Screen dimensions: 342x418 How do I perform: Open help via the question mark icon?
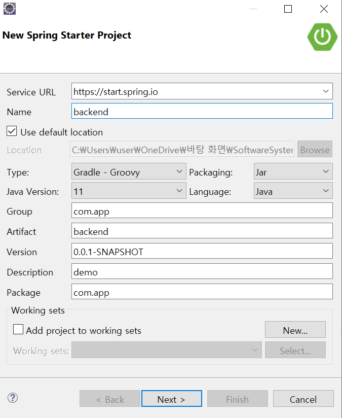pos(12,398)
